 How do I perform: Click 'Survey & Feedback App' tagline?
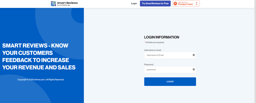63,5
